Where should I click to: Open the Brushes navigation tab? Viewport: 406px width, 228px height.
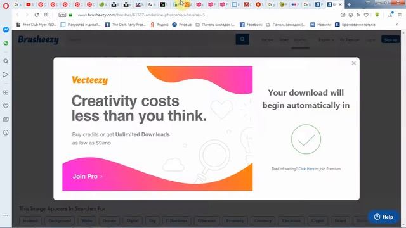300,40
